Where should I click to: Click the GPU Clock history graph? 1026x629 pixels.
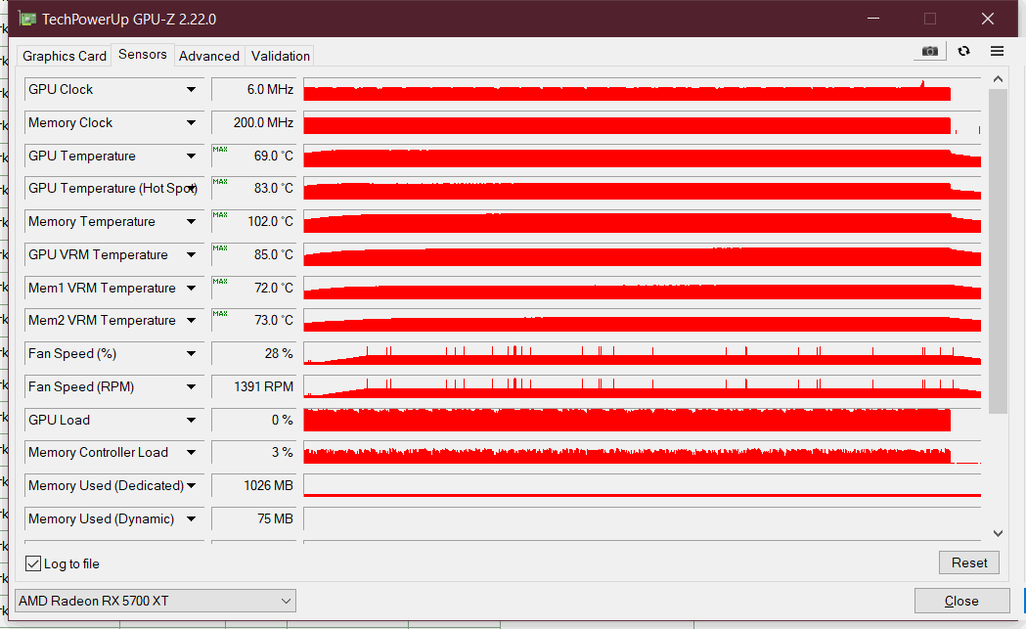tap(642, 89)
